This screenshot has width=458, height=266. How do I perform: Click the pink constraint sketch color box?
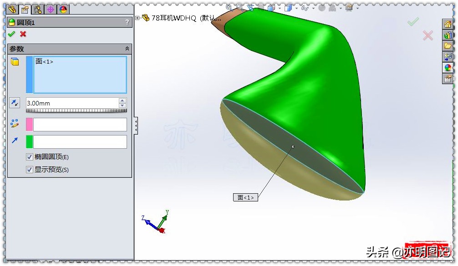(x=29, y=124)
